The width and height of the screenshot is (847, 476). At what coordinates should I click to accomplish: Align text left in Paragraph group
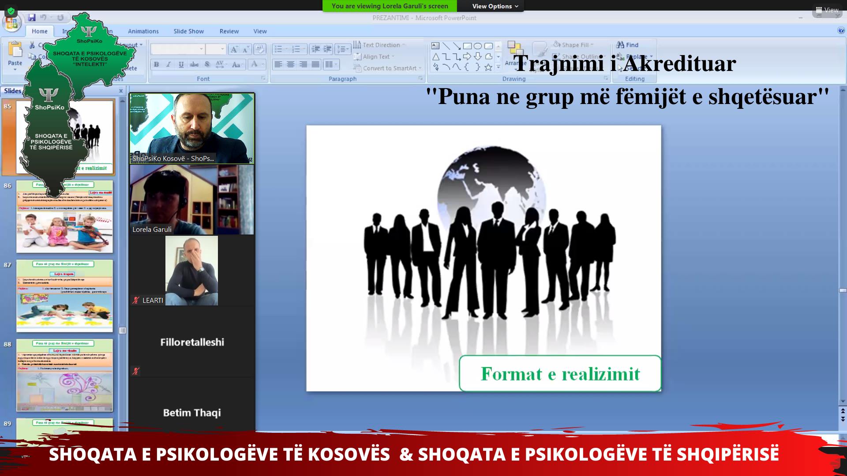click(278, 64)
